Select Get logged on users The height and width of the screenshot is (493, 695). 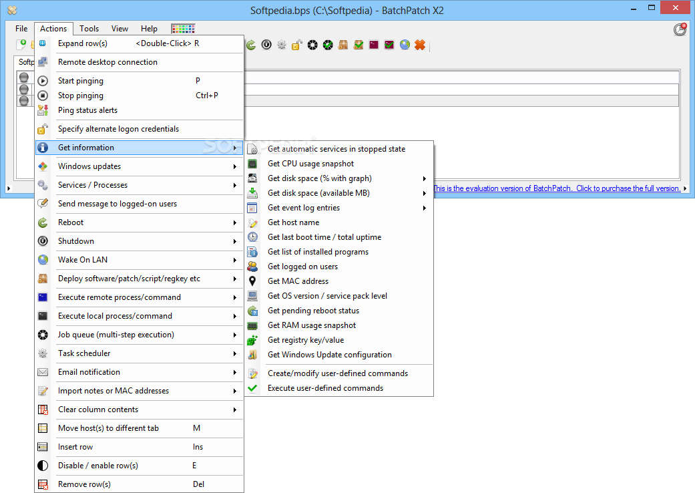tap(339, 267)
